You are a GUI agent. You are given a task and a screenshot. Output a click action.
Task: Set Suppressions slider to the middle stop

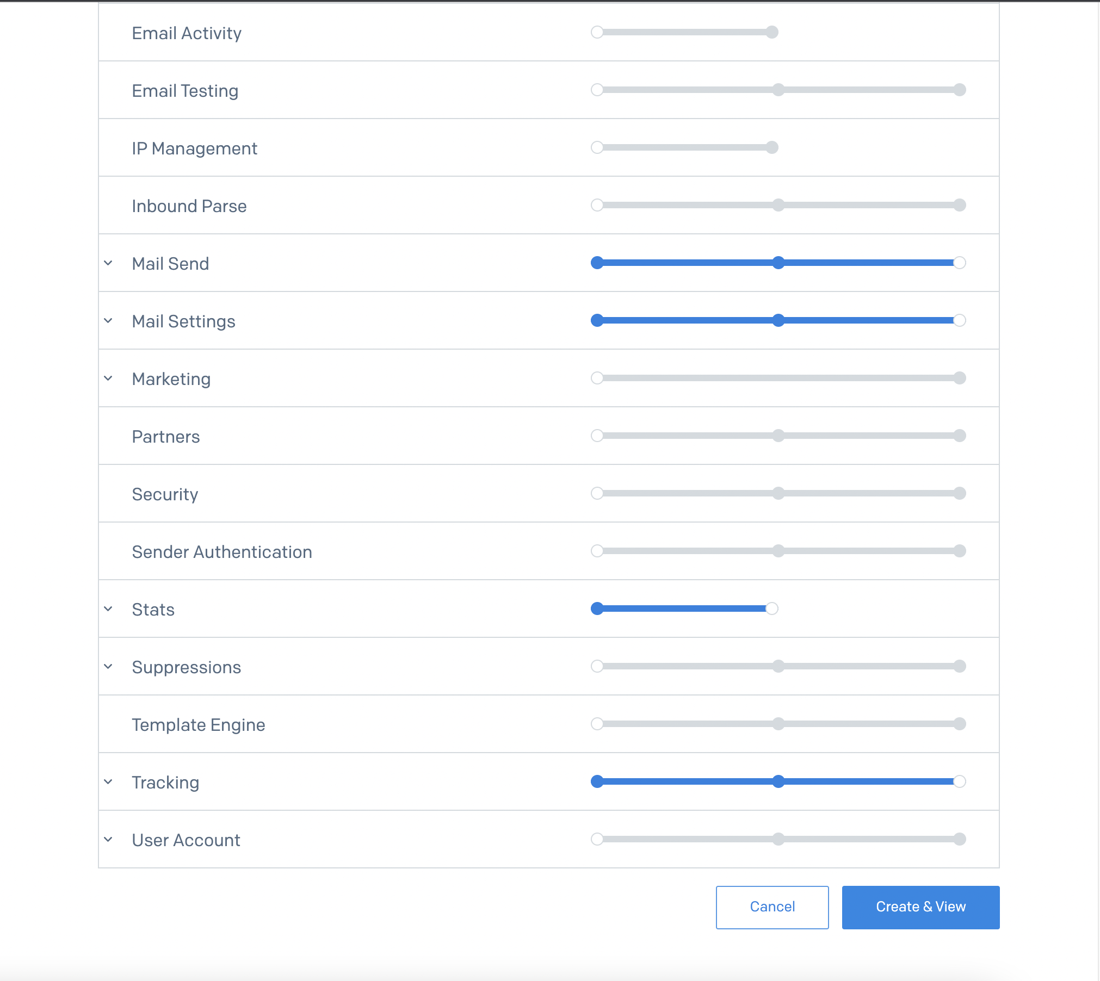778,666
